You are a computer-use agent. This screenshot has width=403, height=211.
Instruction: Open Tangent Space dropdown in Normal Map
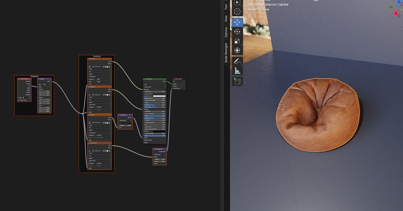(x=125, y=120)
